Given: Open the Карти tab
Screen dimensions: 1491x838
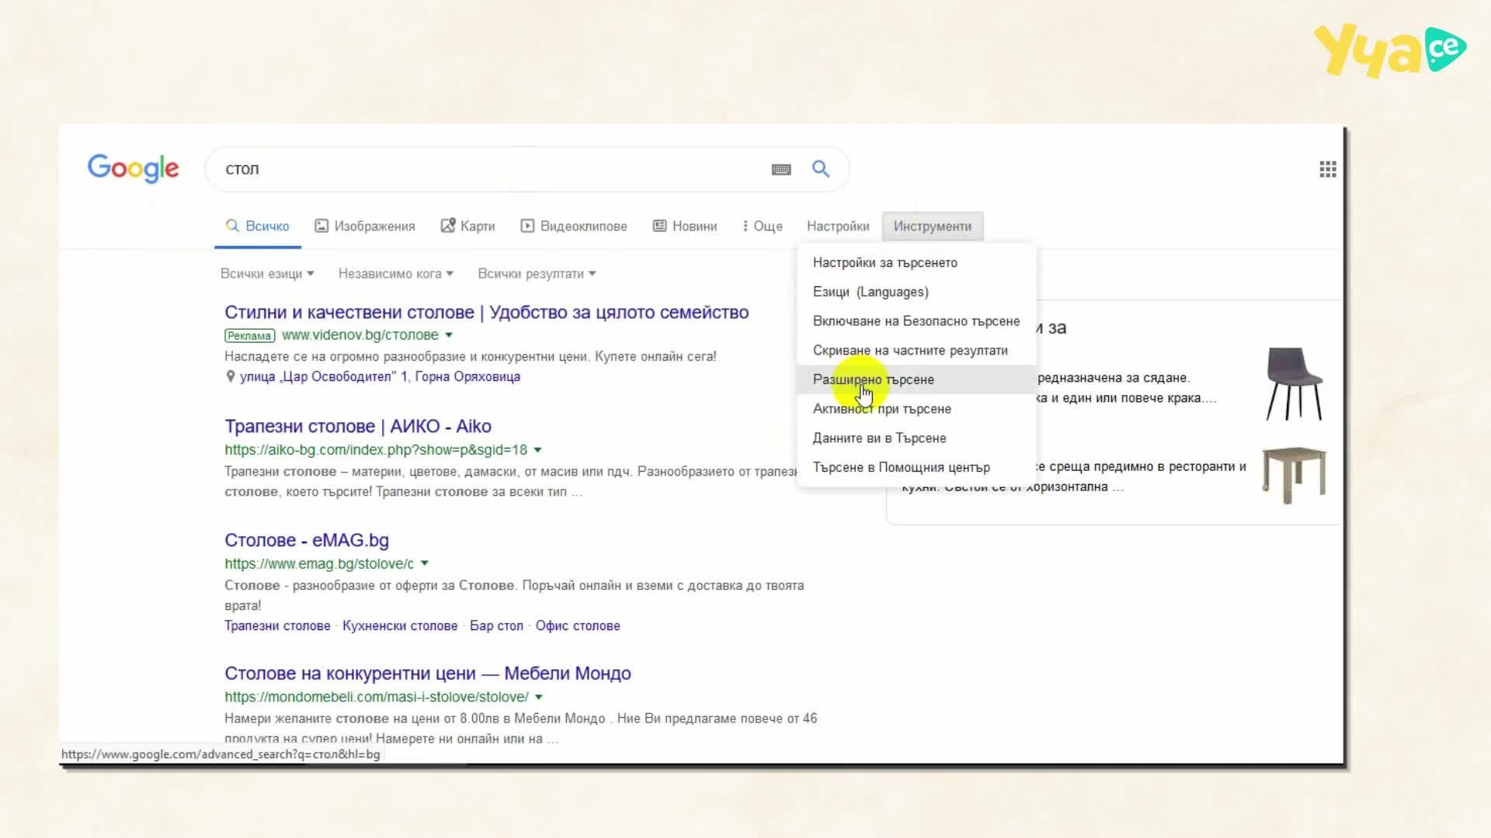Looking at the screenshot, I should pos(467,226).
